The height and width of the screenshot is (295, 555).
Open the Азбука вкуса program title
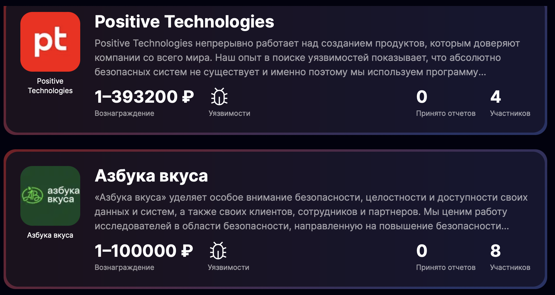151,176
